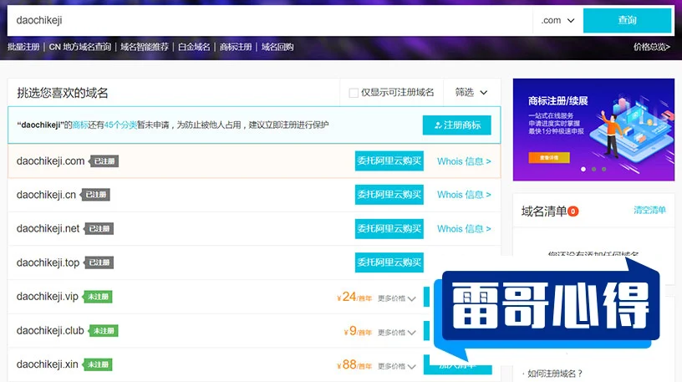Click the 清空清单 link

(649, 210)
